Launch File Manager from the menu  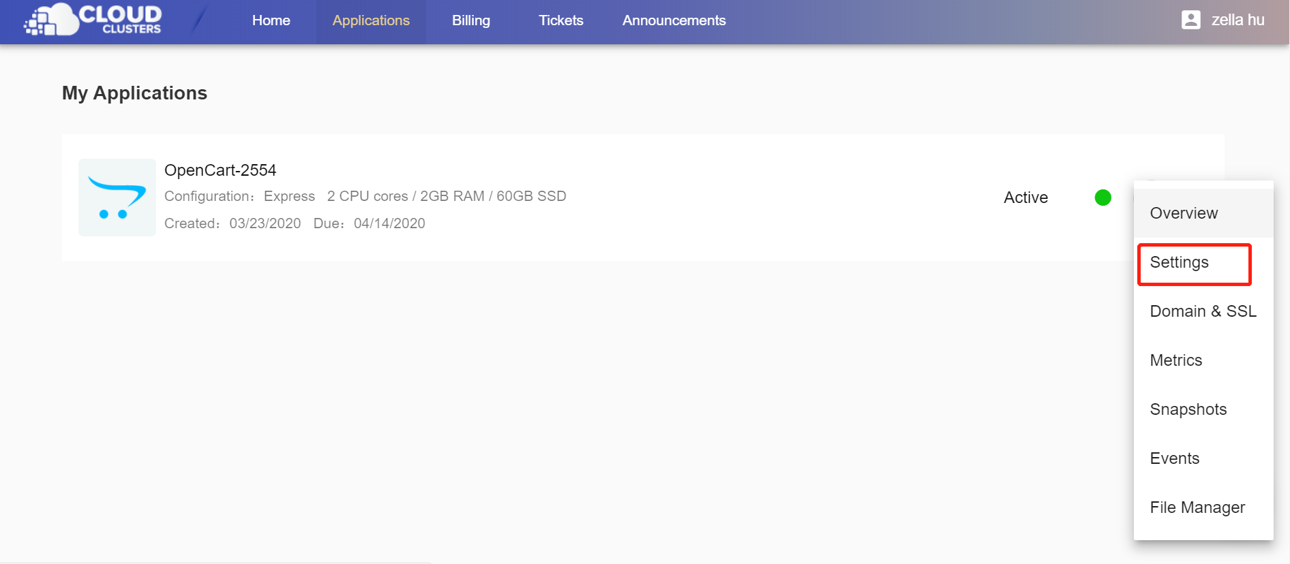point(1197,507)
